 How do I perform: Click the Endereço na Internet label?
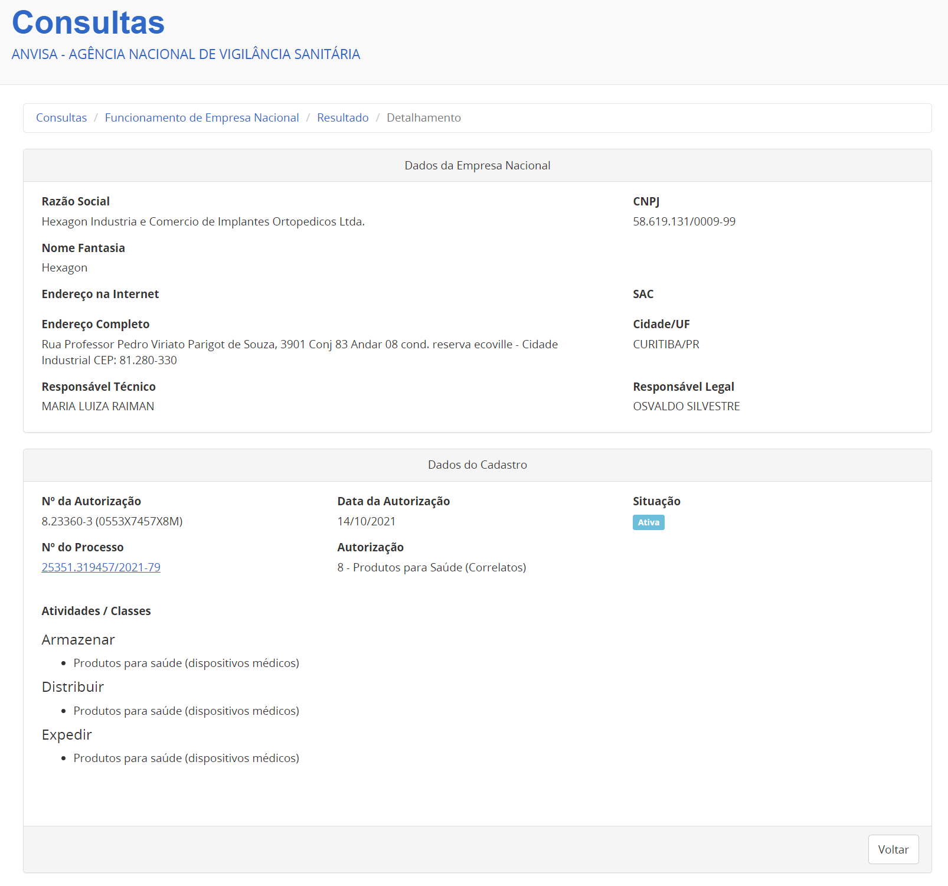point(100,294)
